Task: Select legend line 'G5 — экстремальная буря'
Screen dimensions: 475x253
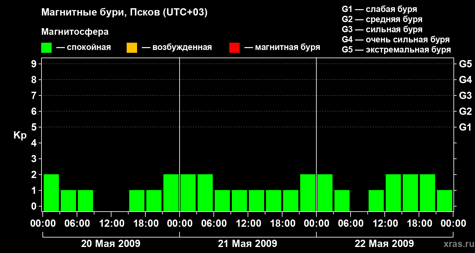Action: click(x=396, y=50)
